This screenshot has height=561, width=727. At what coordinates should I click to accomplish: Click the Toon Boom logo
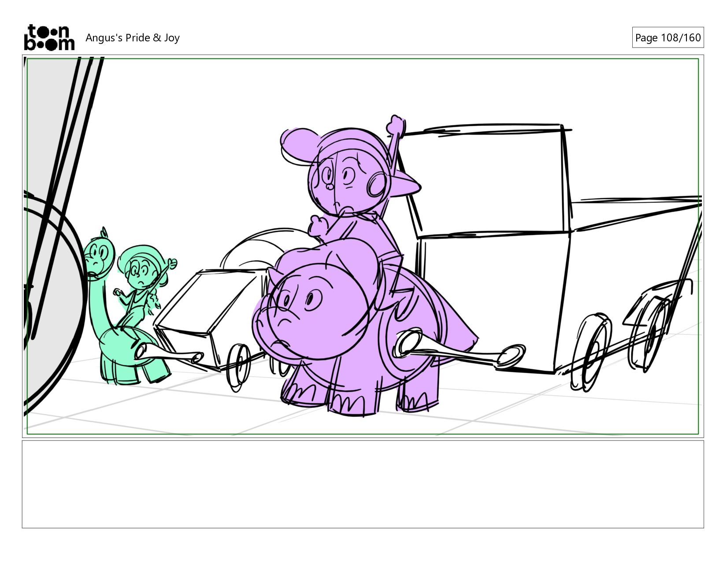point(49,37)
